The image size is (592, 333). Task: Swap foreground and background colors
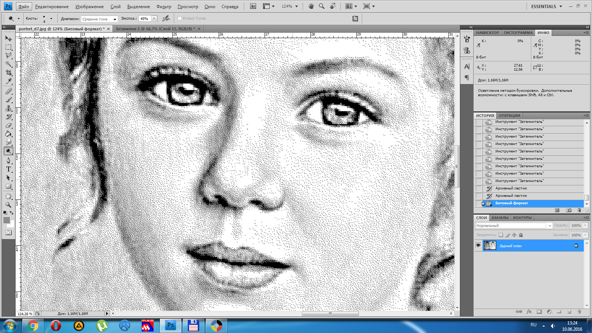coord(11,213)
